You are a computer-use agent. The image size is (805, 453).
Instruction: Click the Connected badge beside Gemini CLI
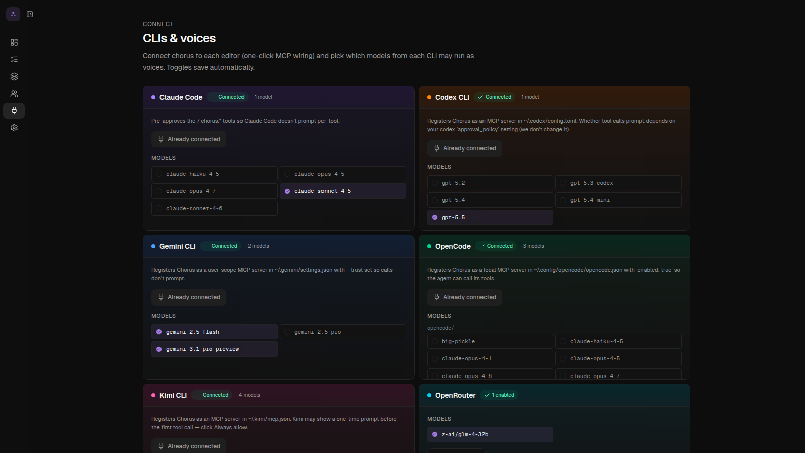[x=220, y=246]
